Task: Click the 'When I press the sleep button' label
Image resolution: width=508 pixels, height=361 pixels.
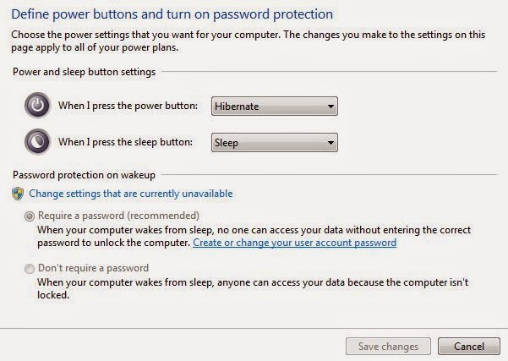Action: (125, 142)
